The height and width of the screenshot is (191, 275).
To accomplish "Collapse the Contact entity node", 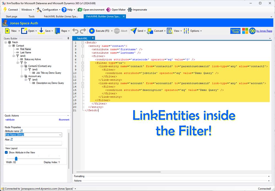I will click(10, 46).
